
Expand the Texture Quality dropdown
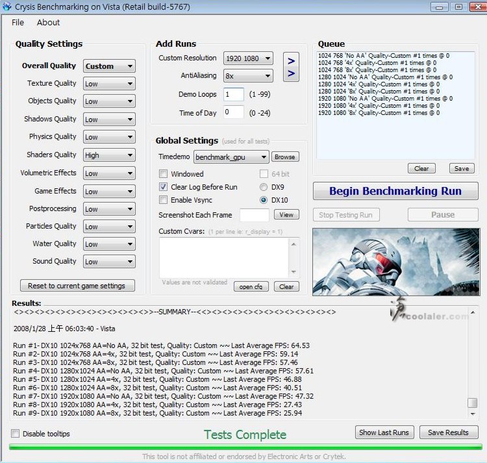pos(109,84)
